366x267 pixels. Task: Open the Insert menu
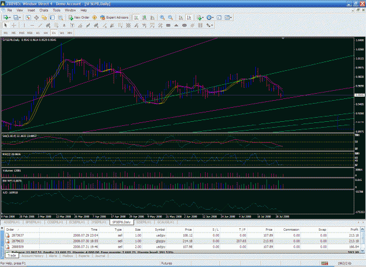31,11
